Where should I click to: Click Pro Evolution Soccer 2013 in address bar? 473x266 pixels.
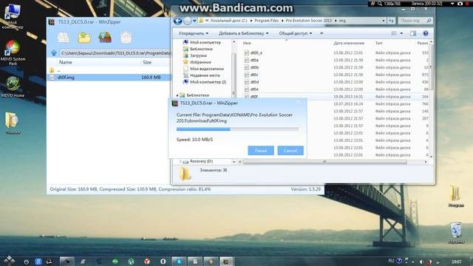click(x=308, y=21)
